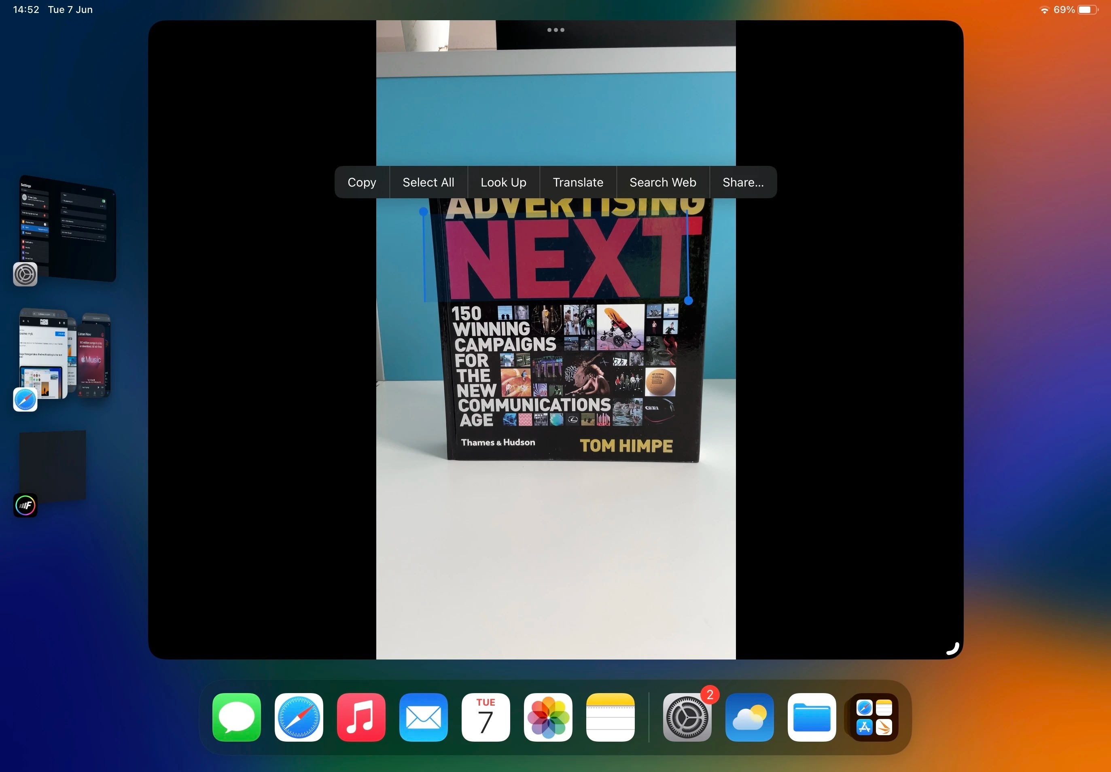Open the multitasking three-dots menu

click(555, 30)
